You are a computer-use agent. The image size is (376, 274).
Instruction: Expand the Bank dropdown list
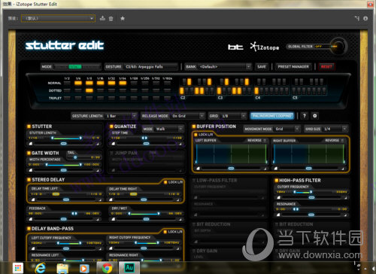225,67
